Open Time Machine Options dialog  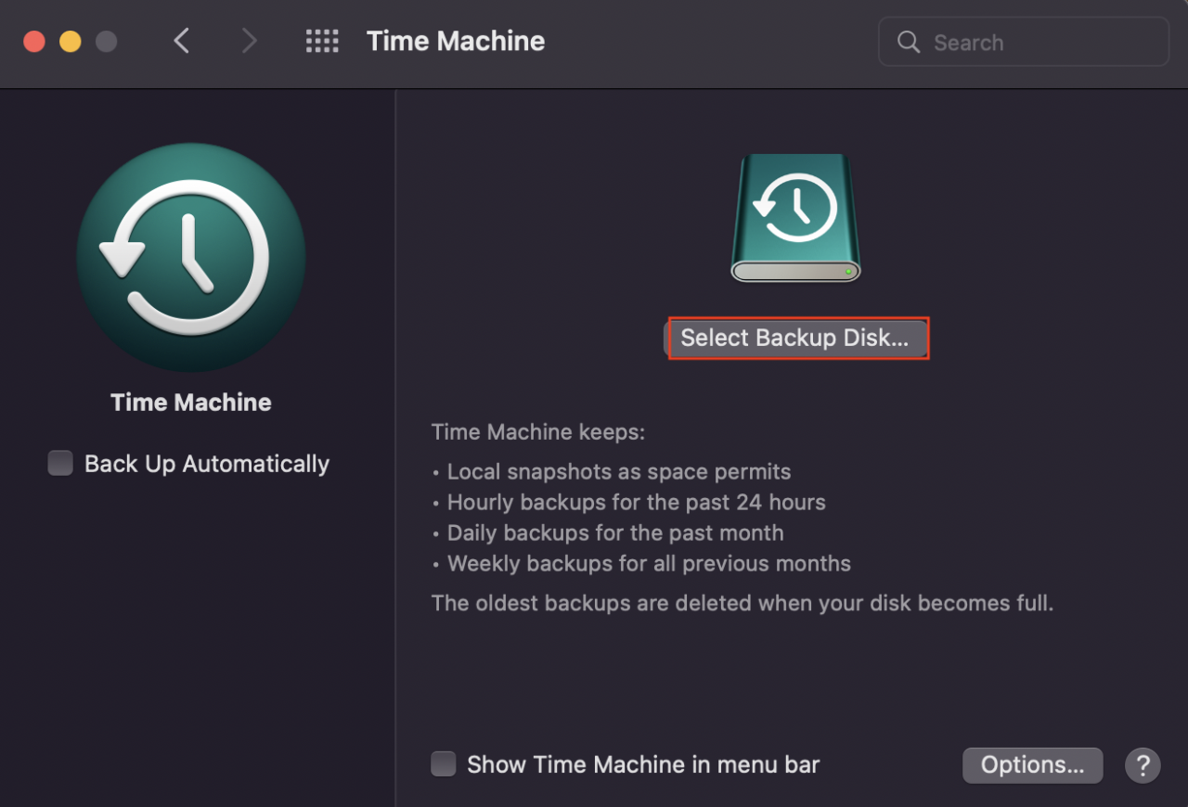click(x=1032, y=765)
